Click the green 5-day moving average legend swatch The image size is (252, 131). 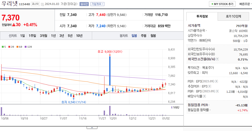tap(3, 47)
